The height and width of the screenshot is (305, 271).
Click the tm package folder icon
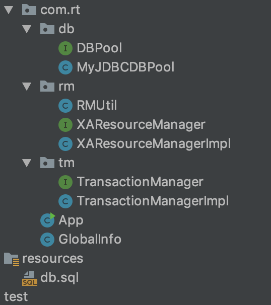click(47, 163)
